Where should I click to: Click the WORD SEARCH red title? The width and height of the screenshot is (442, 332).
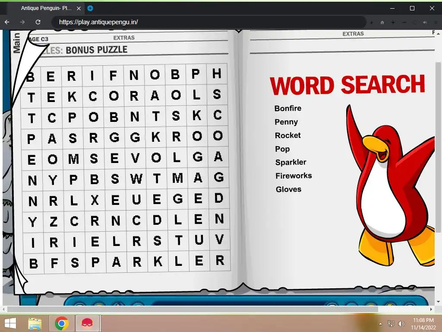tap(347, 85)
